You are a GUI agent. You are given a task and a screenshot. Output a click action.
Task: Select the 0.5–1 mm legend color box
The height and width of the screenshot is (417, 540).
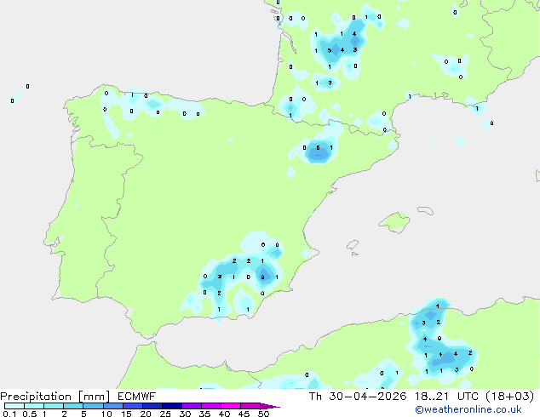(34, 406)
